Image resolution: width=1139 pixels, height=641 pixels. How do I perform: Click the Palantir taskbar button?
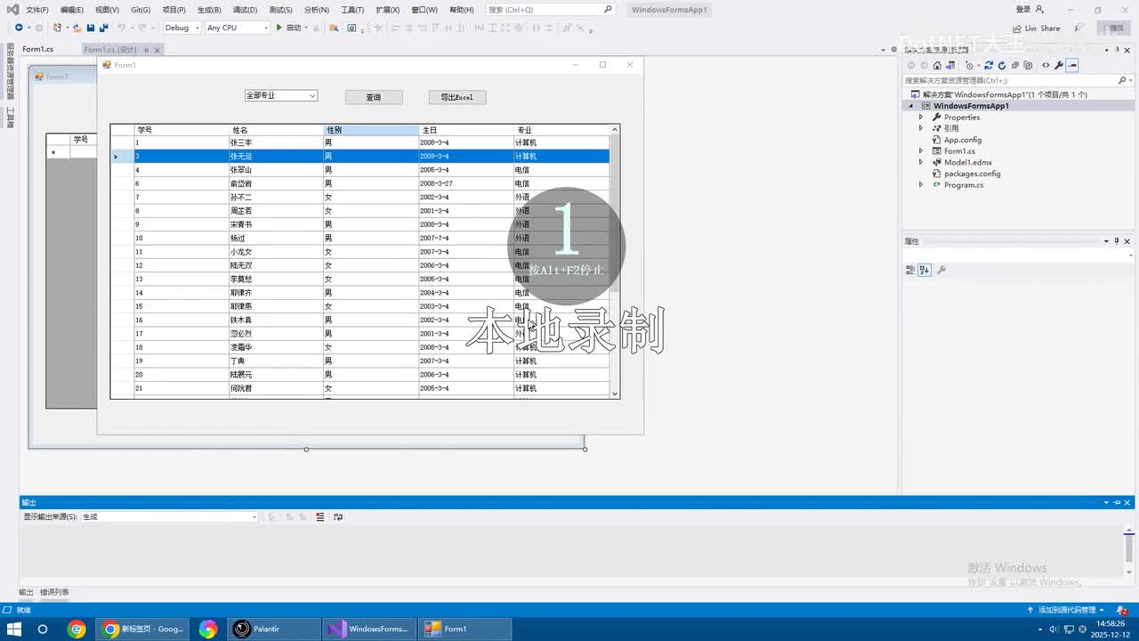coord(274,629)
